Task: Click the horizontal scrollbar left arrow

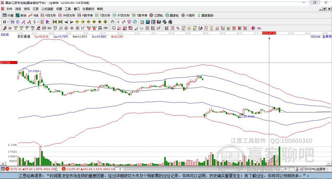Action: pos(120,169)
